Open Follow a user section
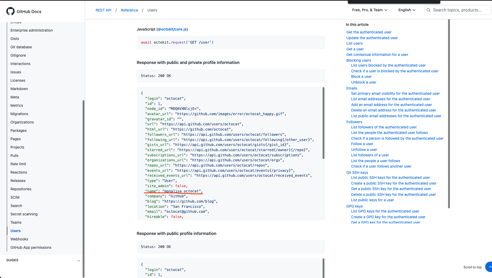 point(362,144)
